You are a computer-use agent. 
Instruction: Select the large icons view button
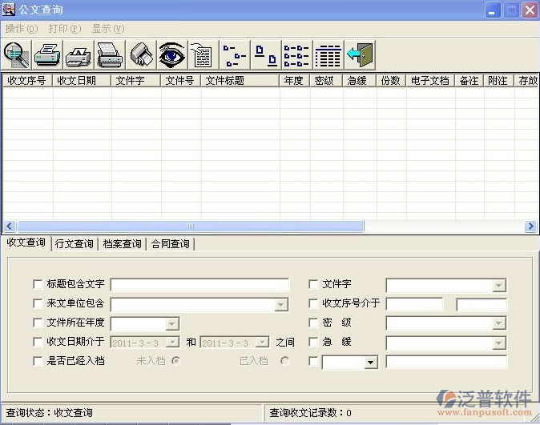(235, 54)
